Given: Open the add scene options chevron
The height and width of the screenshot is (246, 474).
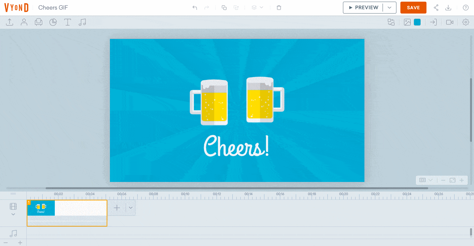Looking at the screenshot, I should (x=131, y=208).
